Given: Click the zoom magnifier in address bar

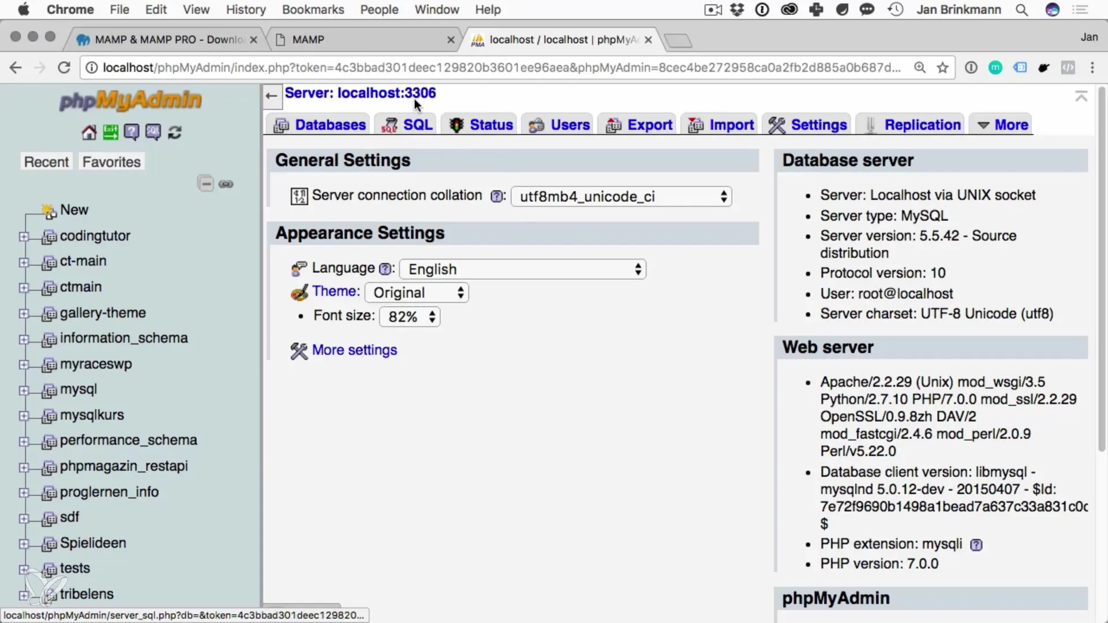Looking at the screenshot, I should click(920, 68).
